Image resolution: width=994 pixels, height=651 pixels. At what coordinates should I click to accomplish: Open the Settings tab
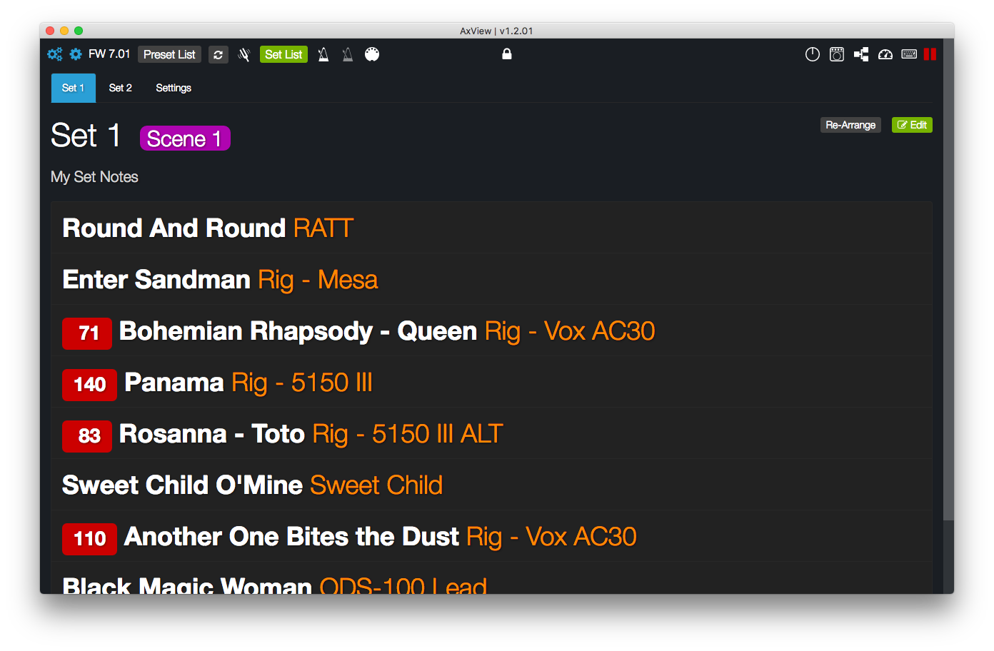[174, 88]
